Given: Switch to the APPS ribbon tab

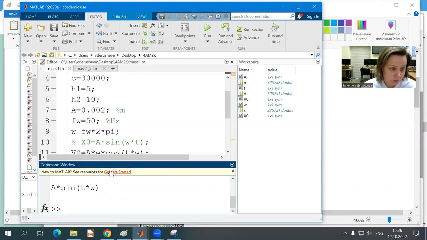Looking at the screenshot, I should 74,17.
